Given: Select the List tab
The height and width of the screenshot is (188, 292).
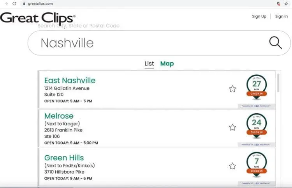Looking at the screenshot, I should click(149, 64).
